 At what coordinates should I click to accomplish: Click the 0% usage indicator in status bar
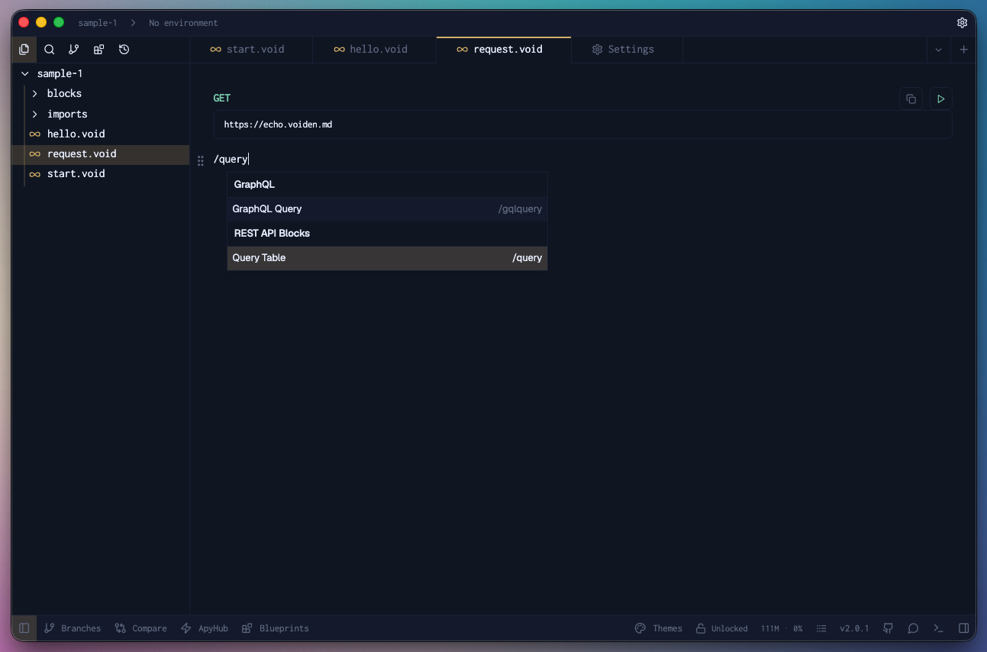[x=798, y=628]
